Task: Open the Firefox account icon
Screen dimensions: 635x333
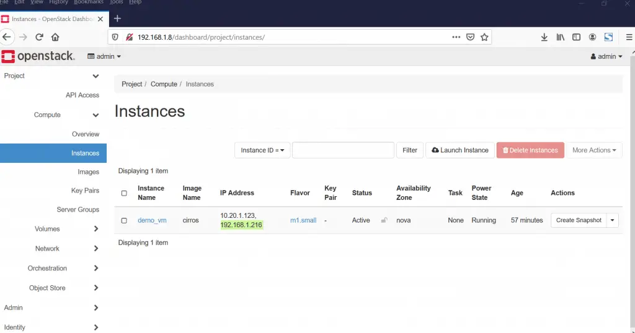Action: (592, 37)
